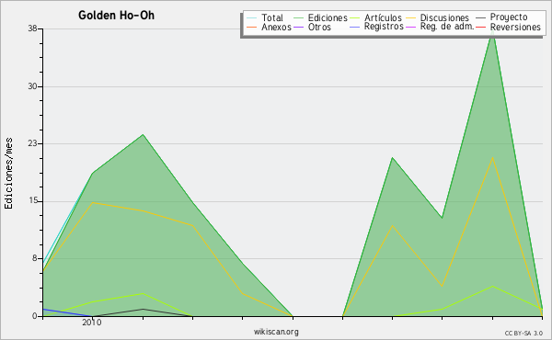Click the 'Golden Ho-Oh' chart title
Viewport: 552px width, 340px height.
[116, 16]
